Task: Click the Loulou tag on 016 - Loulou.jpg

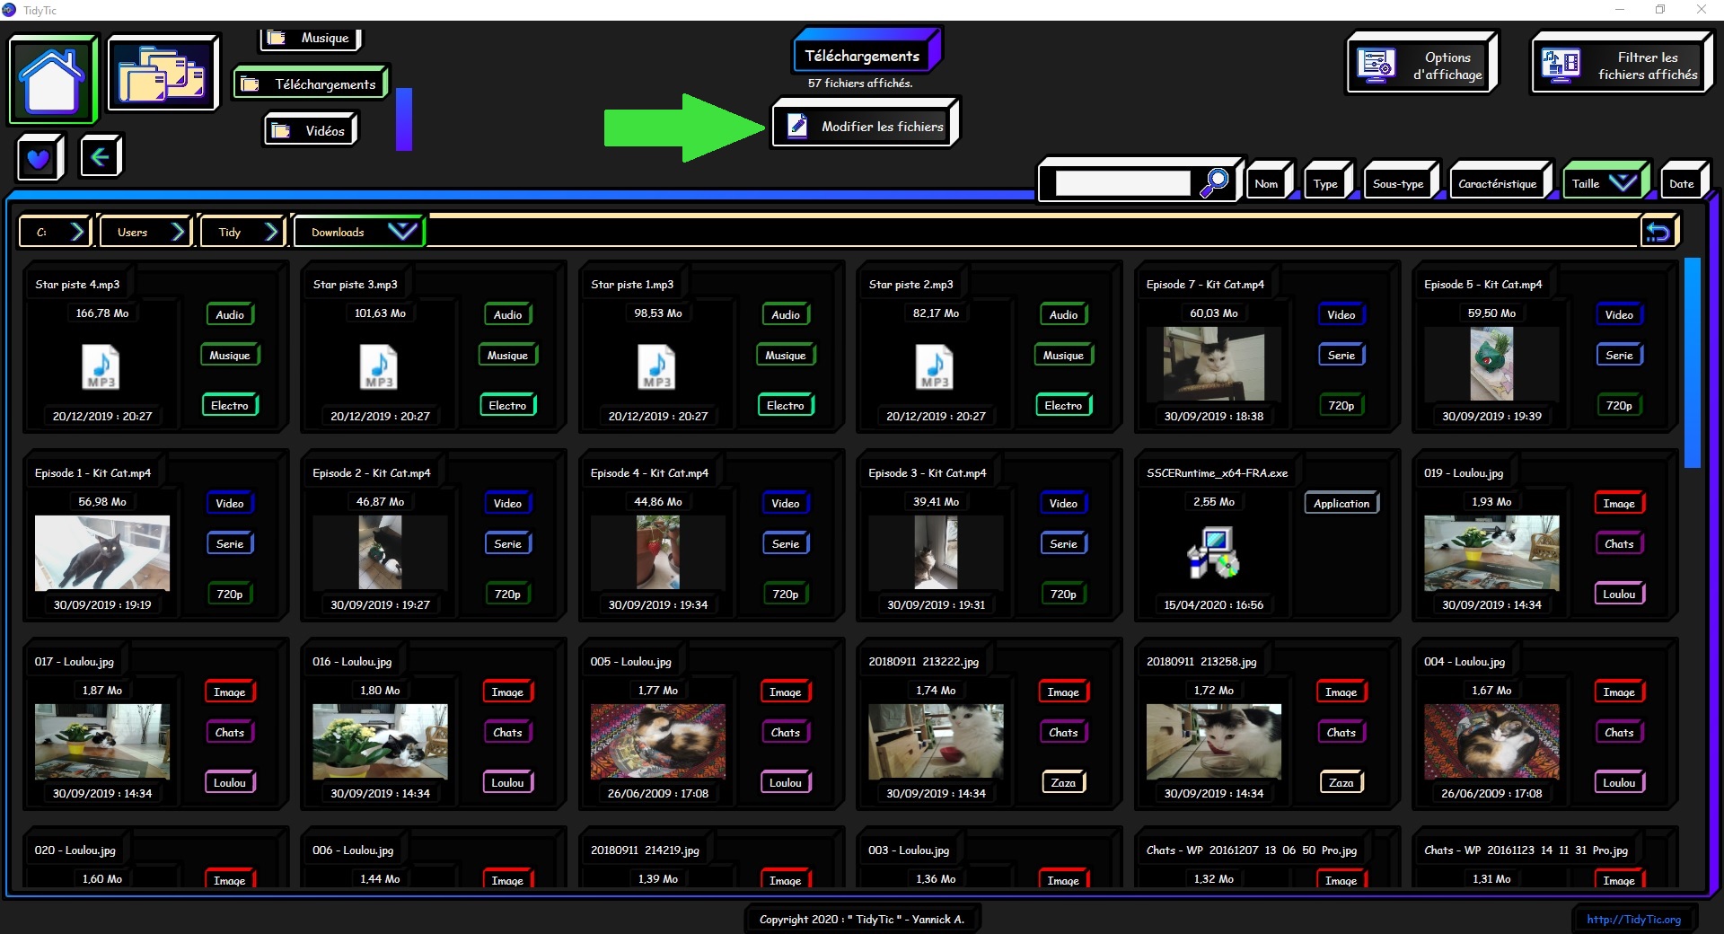Action: pos(507,782)
